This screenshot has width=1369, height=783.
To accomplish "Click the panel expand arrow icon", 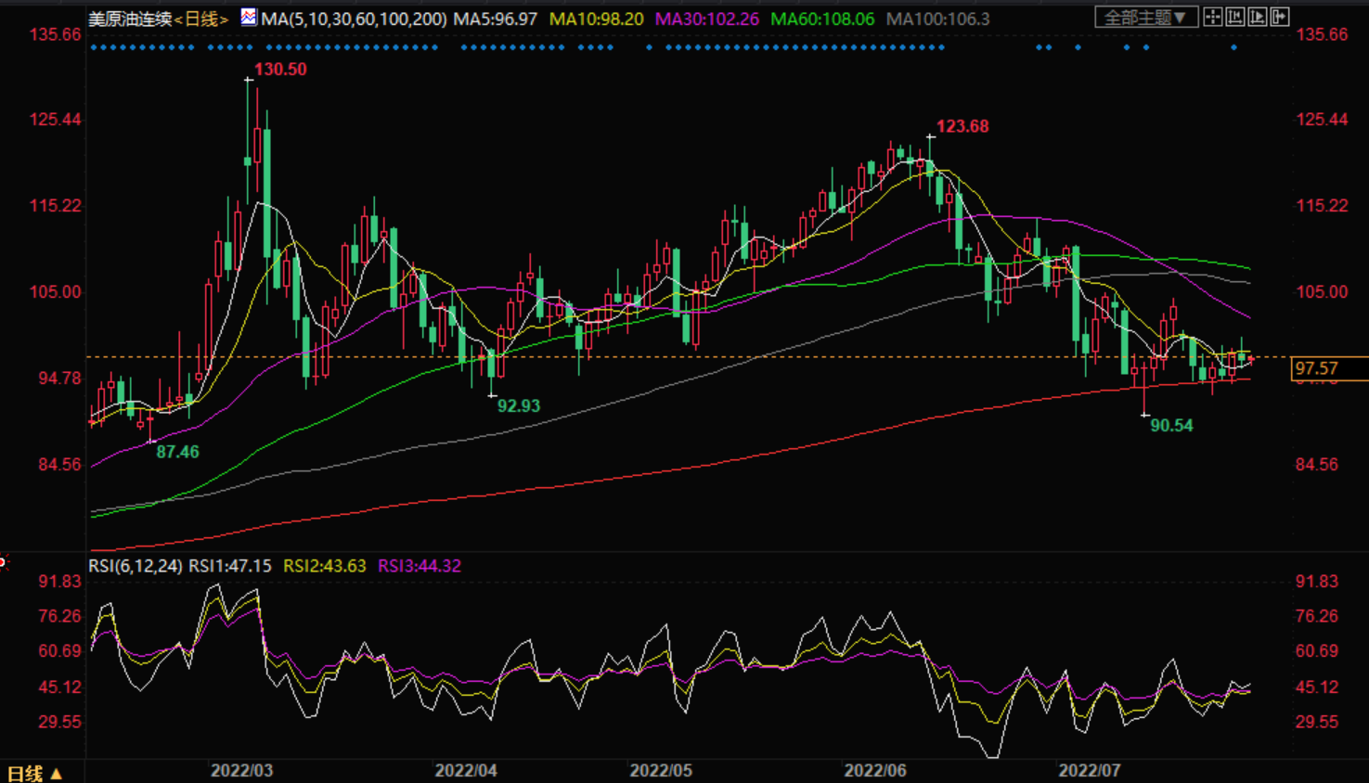I will (1280, 17).
